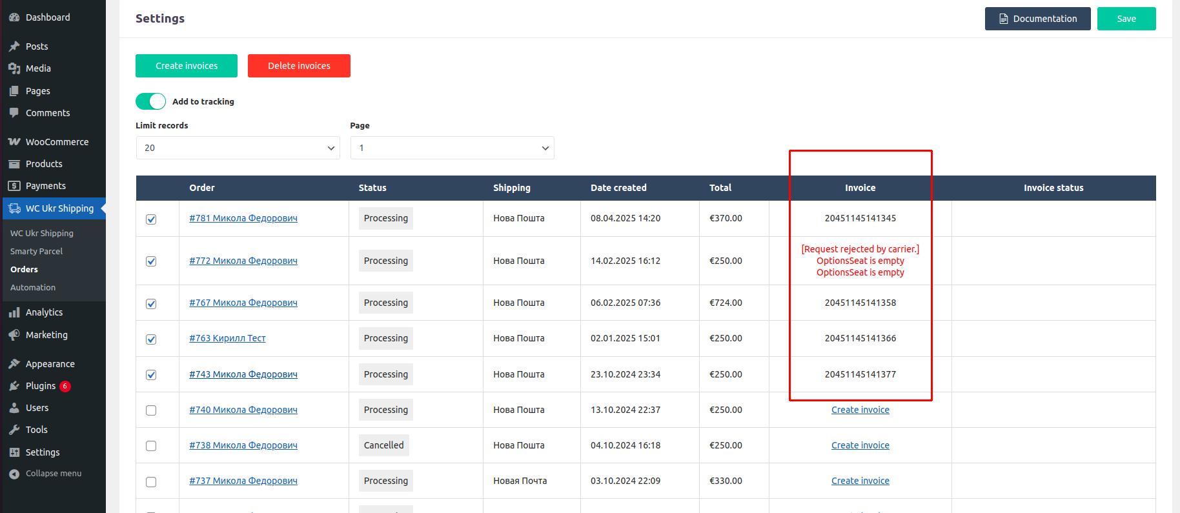Viewport: 1180px width, 513px height.
Task: Expand the Page number dropdown
Action: (x=452, y=148)
